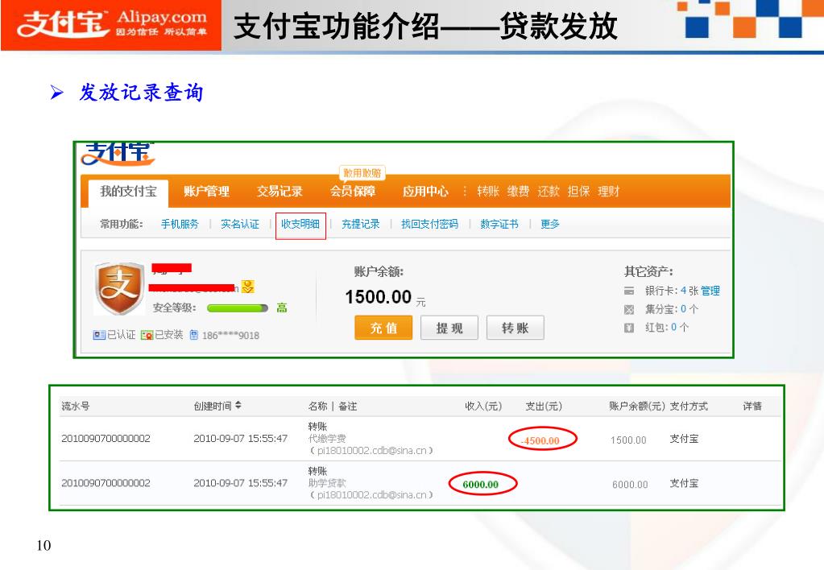The height and width of the screenshot is (570, 824).
Task: Click the 会员保障 promo bubble above the tab
Action: point(362,173)
